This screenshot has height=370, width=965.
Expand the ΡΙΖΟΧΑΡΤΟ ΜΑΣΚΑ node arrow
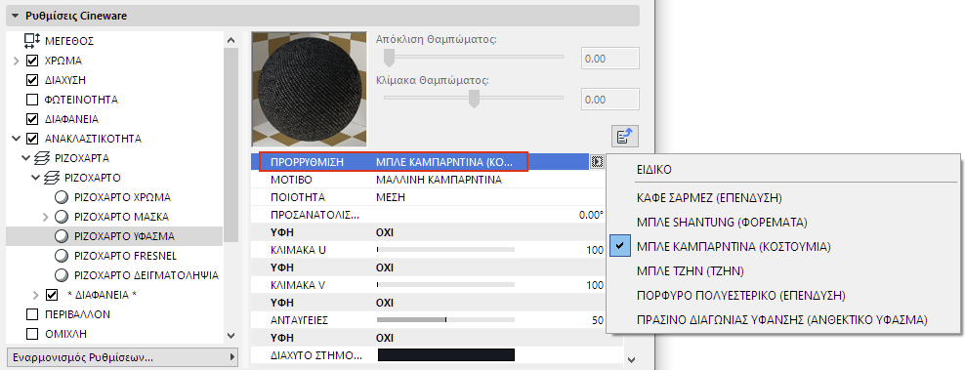[45, 217]
